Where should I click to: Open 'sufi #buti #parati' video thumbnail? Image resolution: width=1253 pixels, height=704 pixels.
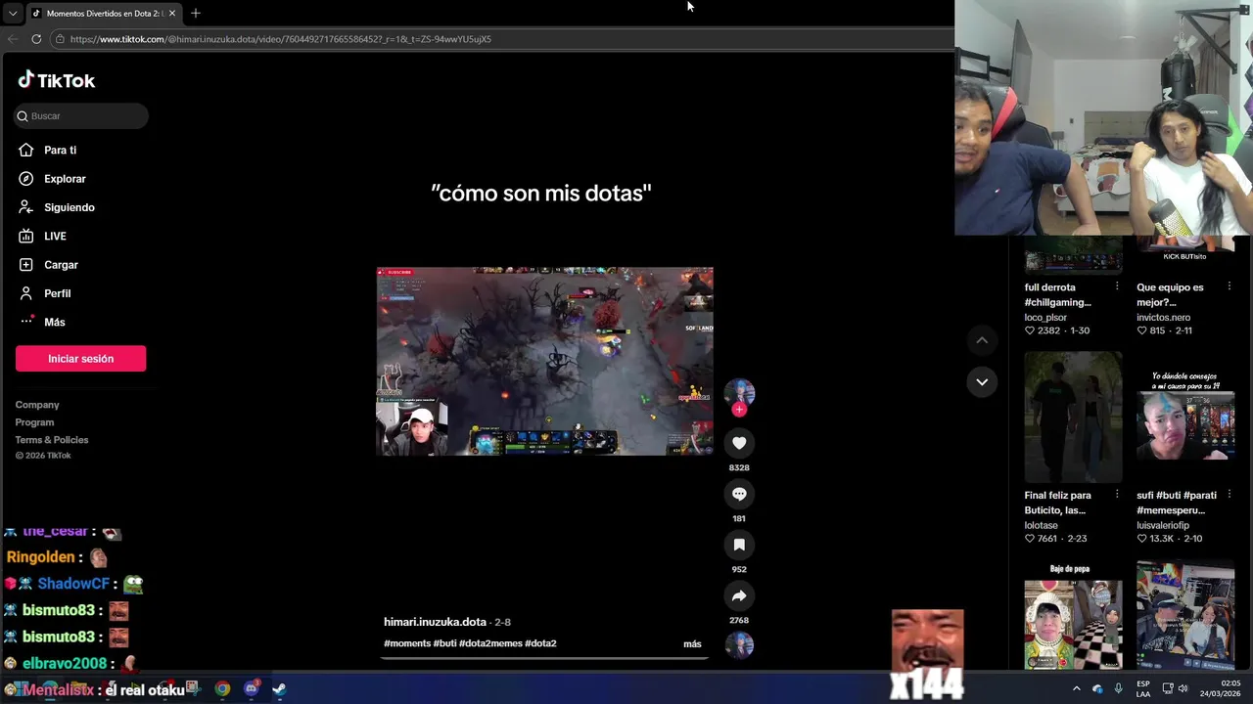tap(1185, 418)
